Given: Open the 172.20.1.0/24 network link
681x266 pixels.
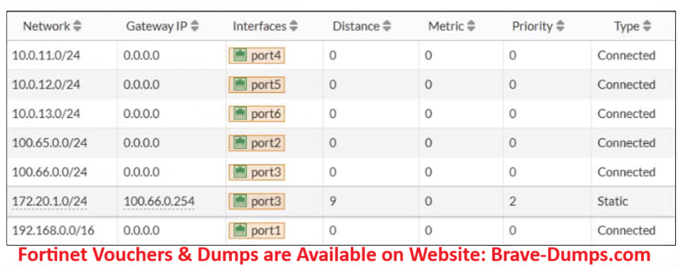Looking at the screenshot, I should pyautogui.click(x=49, y=201).
